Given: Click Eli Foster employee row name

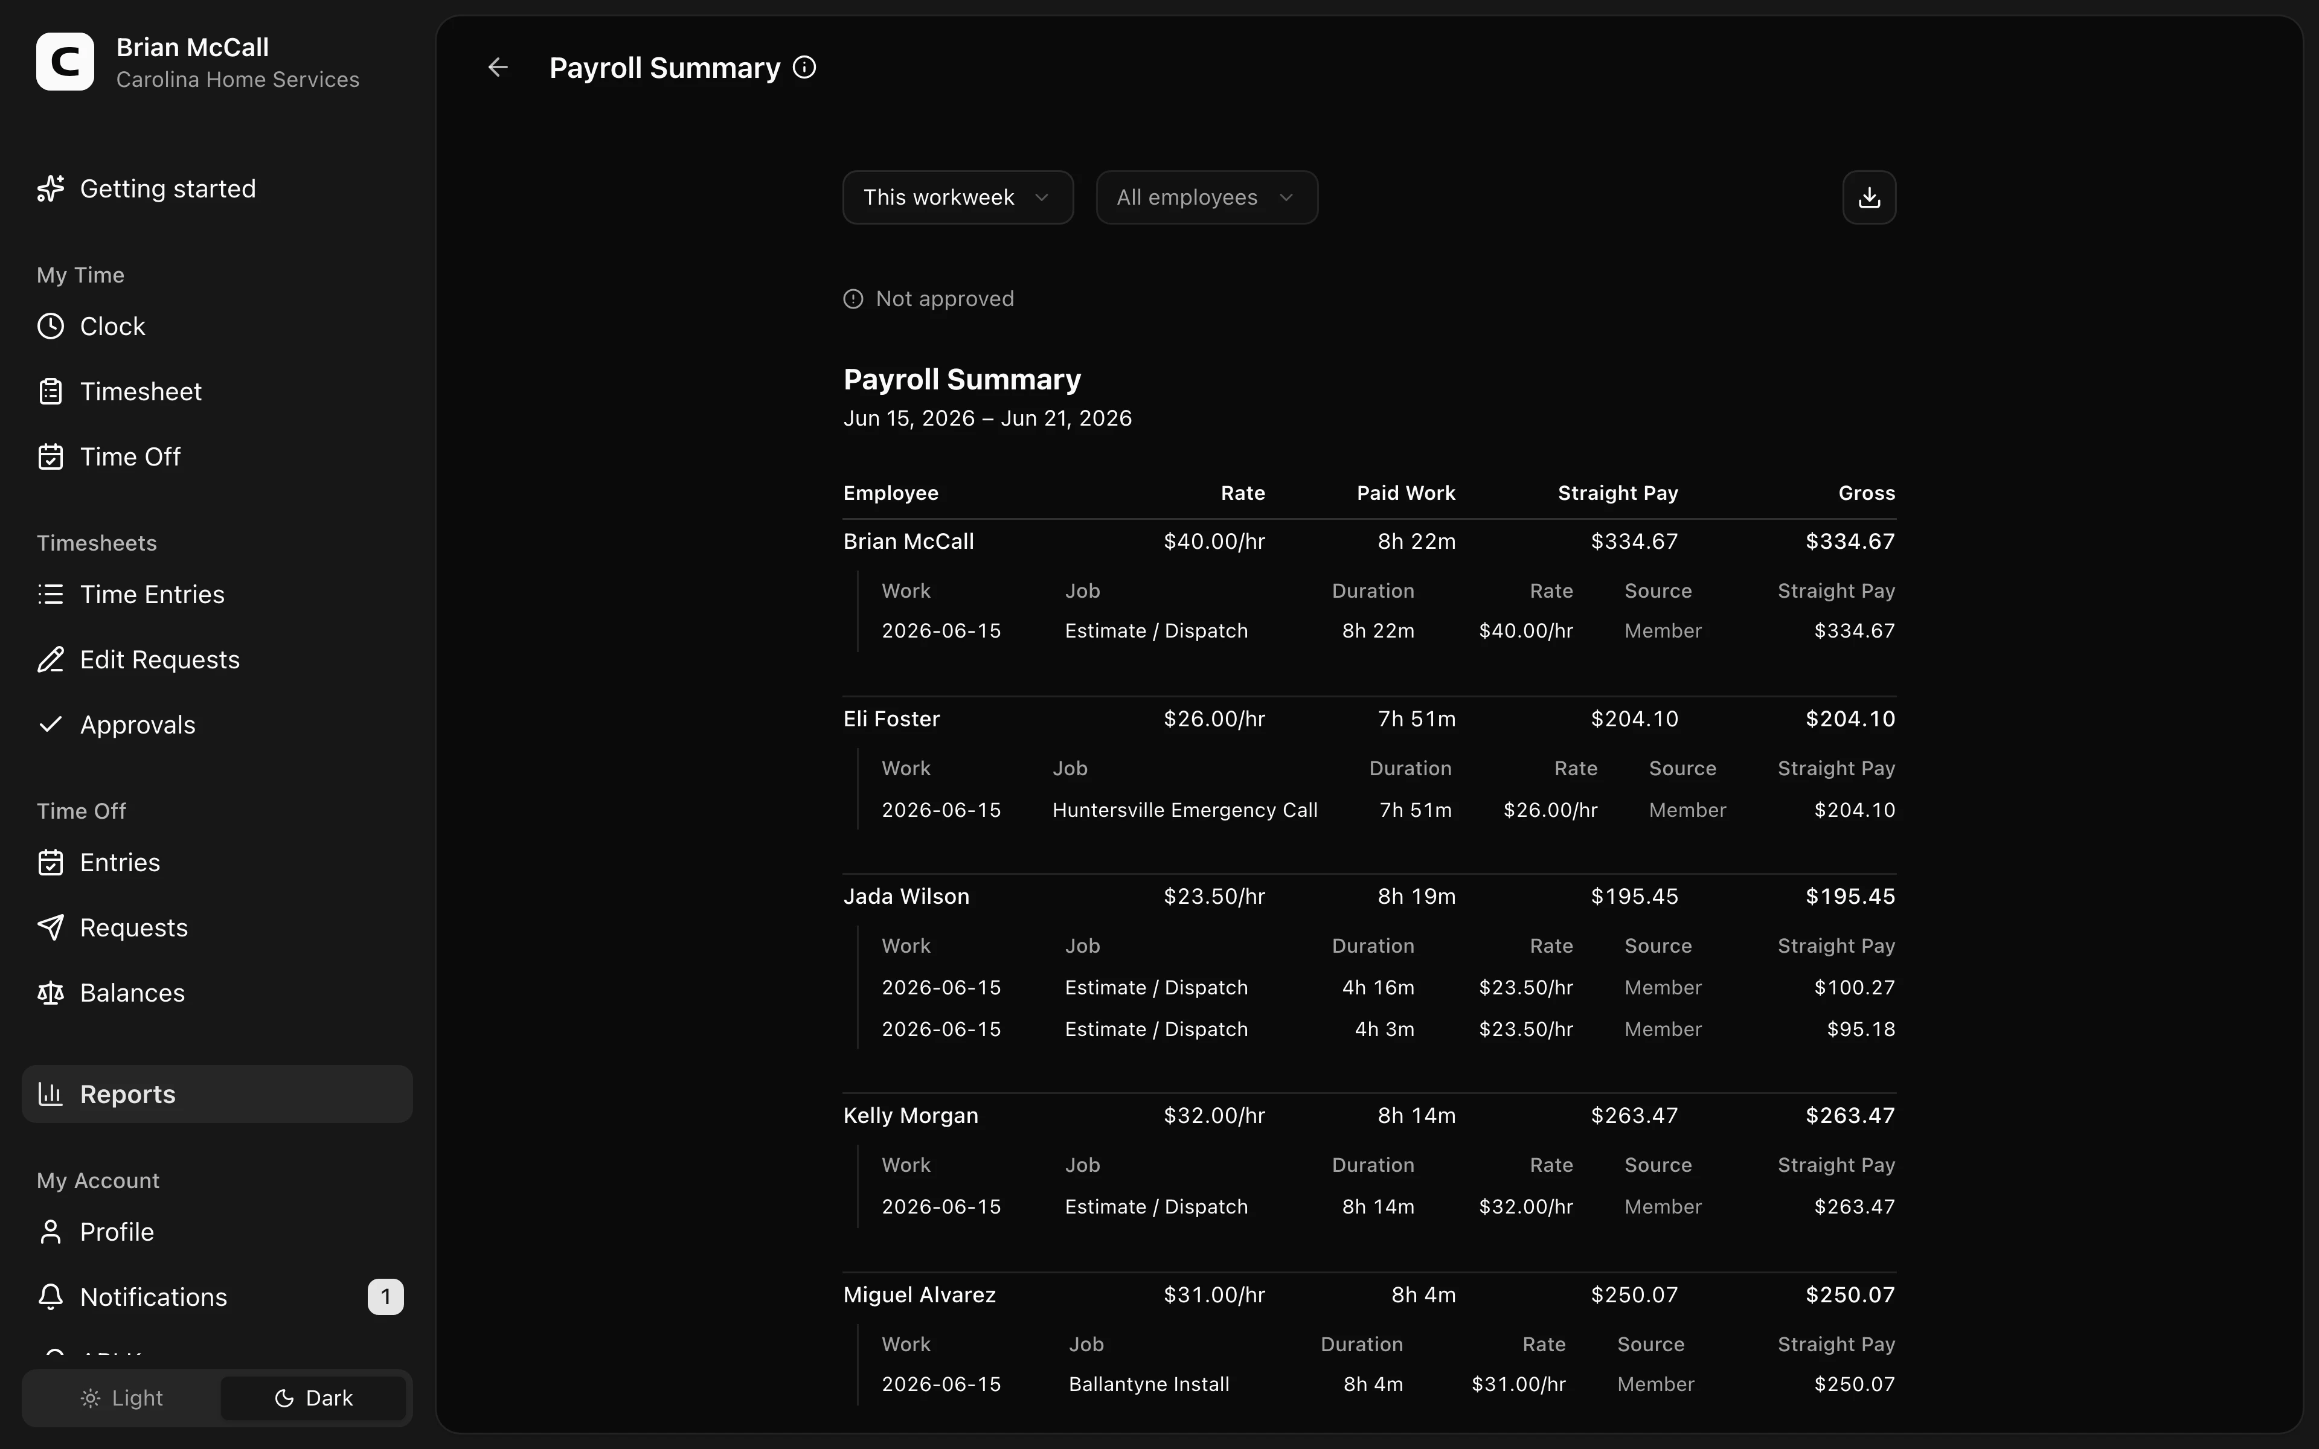Looking at the screenshot, I should coord(891,718).
